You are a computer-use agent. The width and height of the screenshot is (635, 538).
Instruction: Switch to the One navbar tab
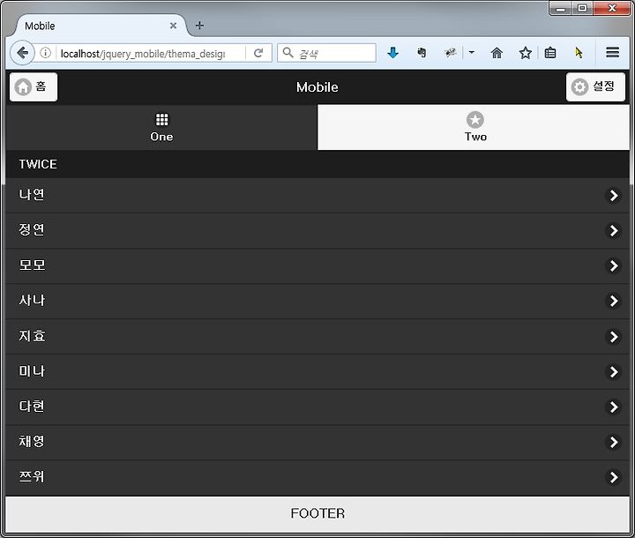coord(161,127)
